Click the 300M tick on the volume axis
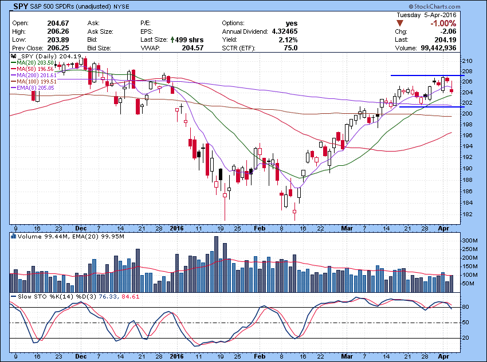Screen dimensions: 487x362 click(470, 241)
